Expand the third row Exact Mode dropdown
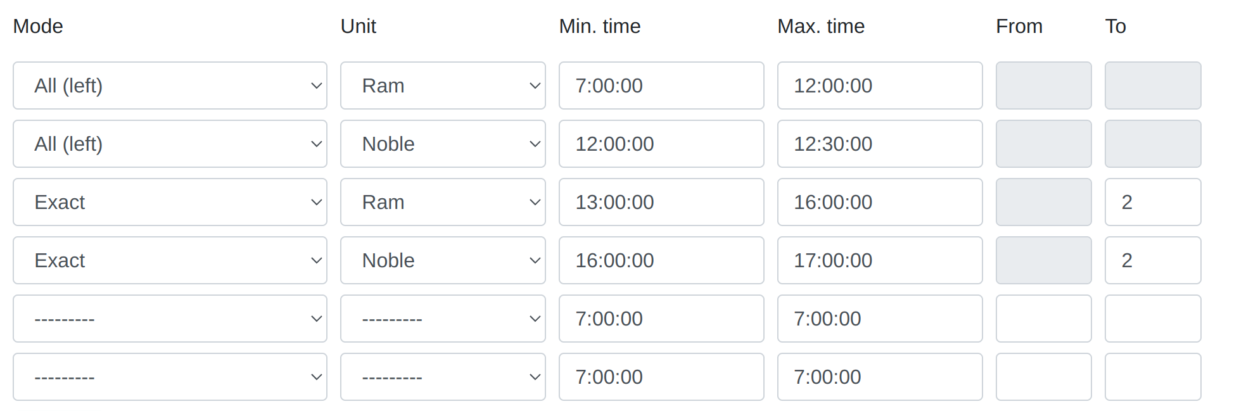Viewport: 1258px width, 411px height. [x=170, y=202]
